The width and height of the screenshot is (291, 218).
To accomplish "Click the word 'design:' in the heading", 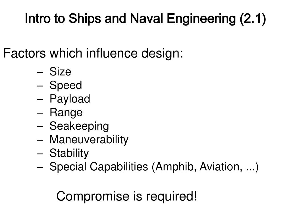I will pyautogui.click(x=162, y=53).
